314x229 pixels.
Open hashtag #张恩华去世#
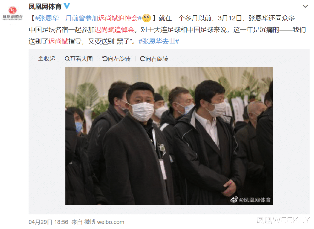[x=159, y=41]
